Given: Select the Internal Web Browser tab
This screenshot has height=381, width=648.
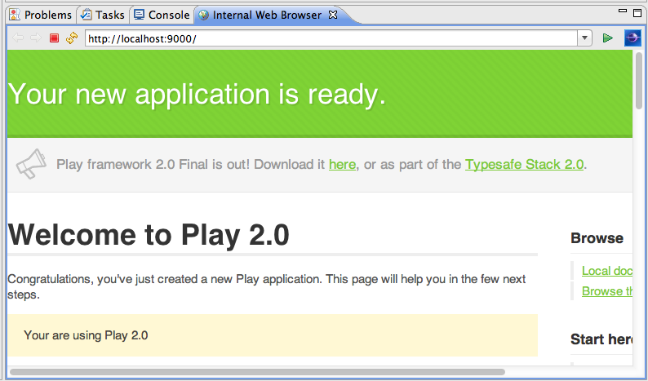Looking at the screenshot, I should (267, 15).
